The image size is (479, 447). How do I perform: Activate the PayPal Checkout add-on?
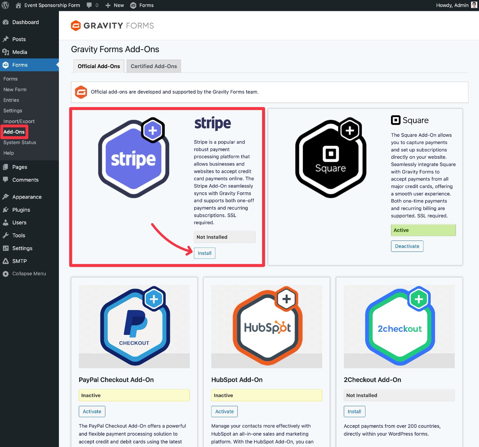pos(92,411)
